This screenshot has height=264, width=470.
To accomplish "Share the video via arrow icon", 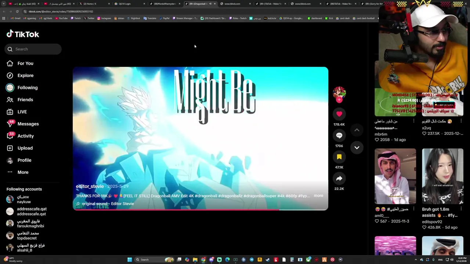I will [339, 179].
